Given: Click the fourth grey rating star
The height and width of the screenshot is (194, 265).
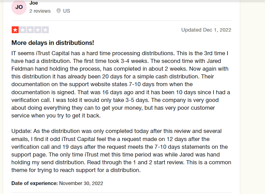Looking at the screenshot, I should [38, 30].
